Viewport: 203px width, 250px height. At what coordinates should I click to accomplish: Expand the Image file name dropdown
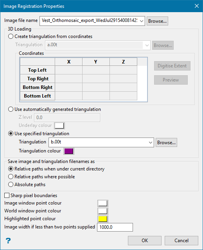point(142,21)
